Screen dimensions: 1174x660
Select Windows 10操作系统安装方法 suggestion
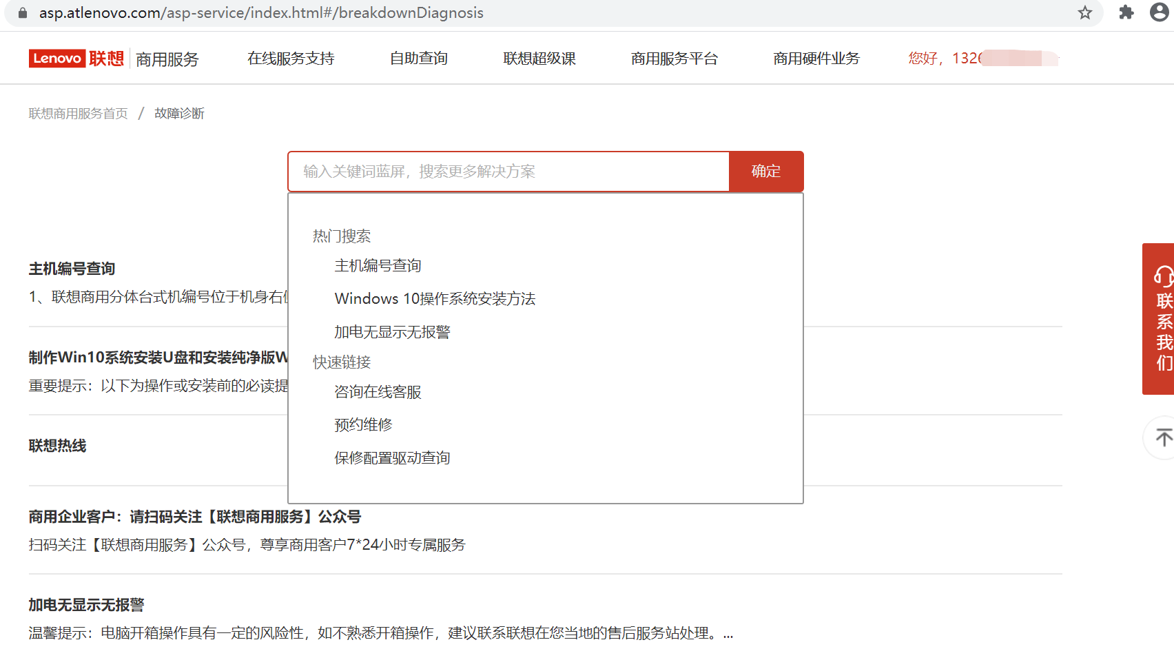pyautogui.click(x=435, y=299)
